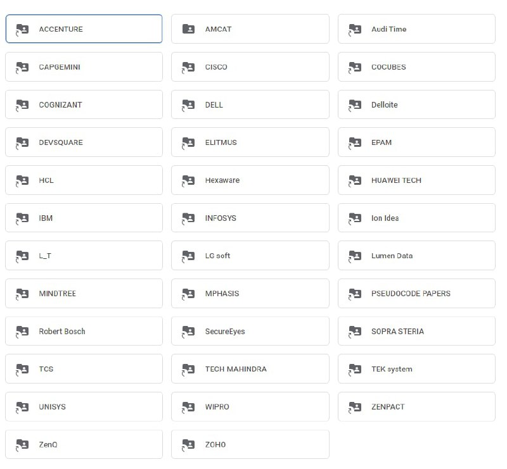Open the Delloite folder
The image size is (507, 469).
pyautogui.click(x=416, y=104)
